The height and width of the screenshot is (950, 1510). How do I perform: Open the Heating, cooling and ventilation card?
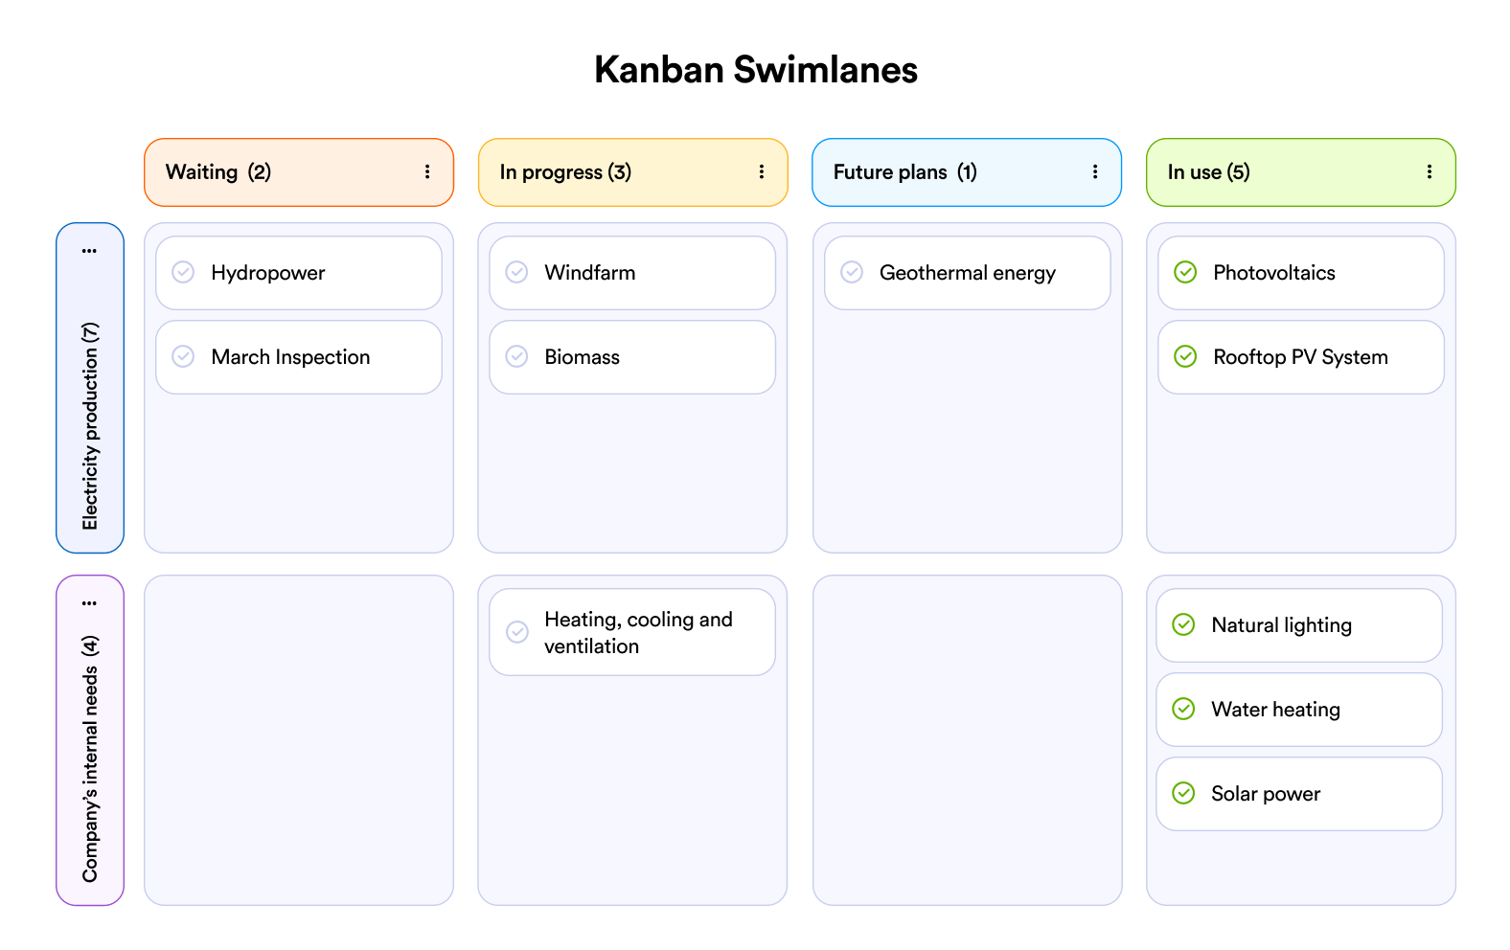click(638, 632)
